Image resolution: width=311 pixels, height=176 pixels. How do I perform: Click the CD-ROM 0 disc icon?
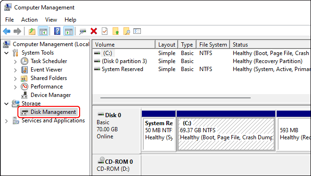point(101,160)
